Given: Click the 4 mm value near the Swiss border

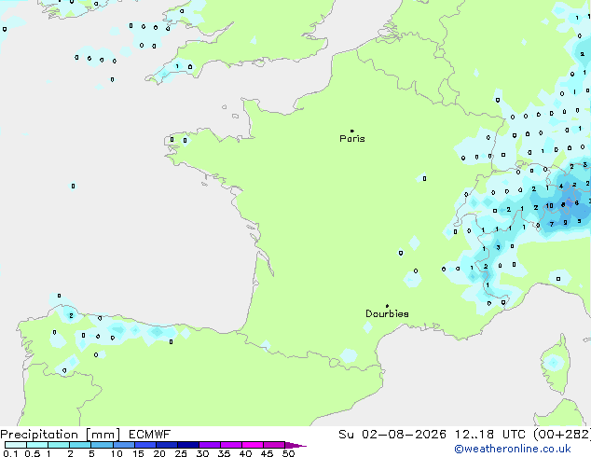Looking at the screenshot, I should coord(561,187).
